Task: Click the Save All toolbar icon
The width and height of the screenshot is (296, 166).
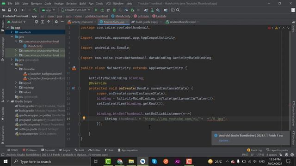Action: click(x=9, y=10)
